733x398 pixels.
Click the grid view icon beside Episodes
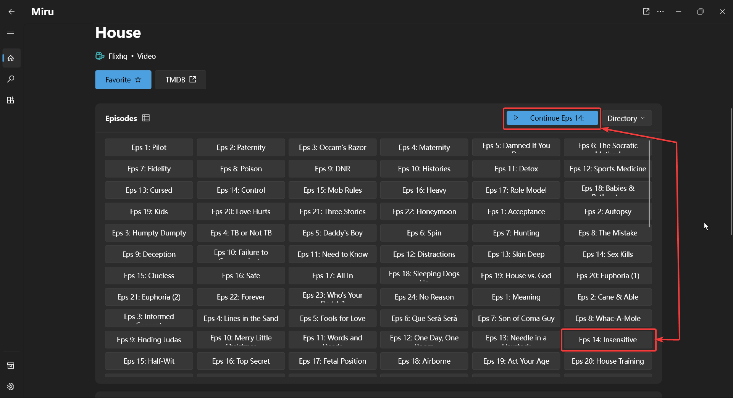[x=145, y=118]
